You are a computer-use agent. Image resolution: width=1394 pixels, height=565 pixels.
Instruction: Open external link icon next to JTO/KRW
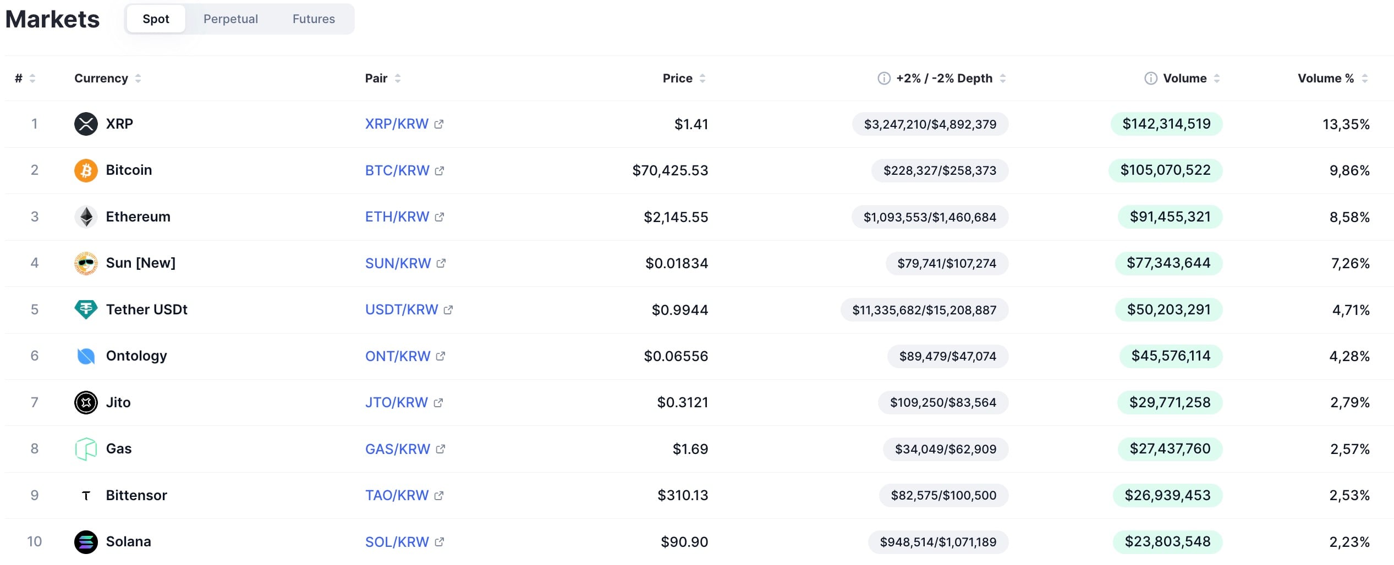(x=438, y=403)
